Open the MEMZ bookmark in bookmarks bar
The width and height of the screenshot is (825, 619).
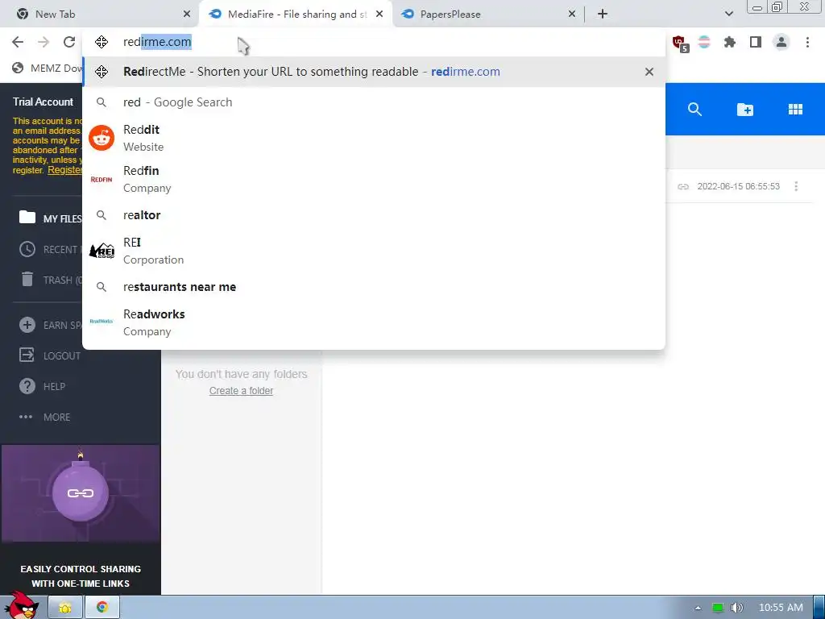click(x=48, y=68)
